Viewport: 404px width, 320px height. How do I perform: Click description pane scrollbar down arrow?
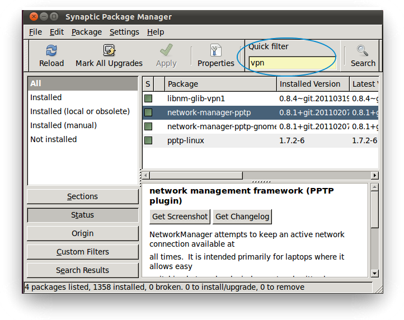pyautogui.click(x=375, y=274)
